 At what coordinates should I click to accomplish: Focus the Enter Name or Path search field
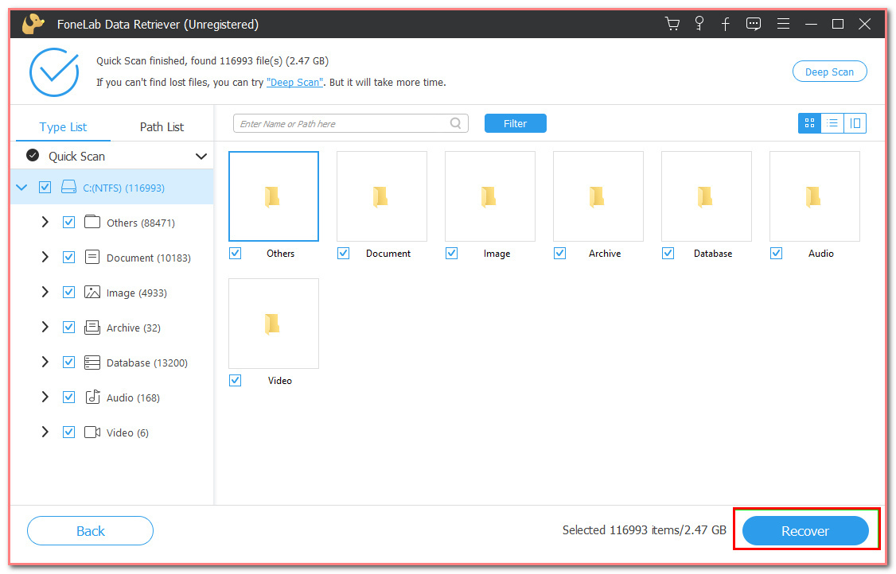(350, 123)
